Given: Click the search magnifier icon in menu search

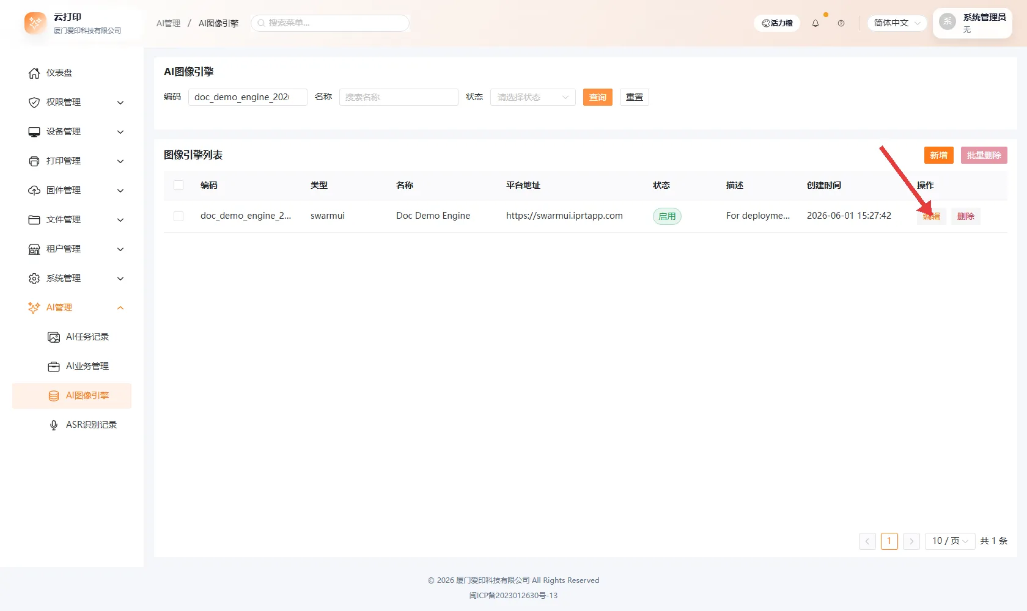Looking at the screenshot, I should click(261, 23).
